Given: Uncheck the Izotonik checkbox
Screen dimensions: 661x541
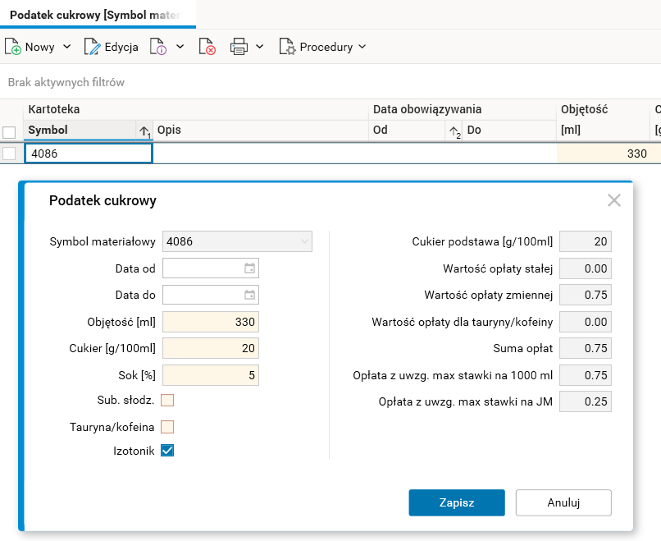Looking at the screenshot, I should 167,451.
